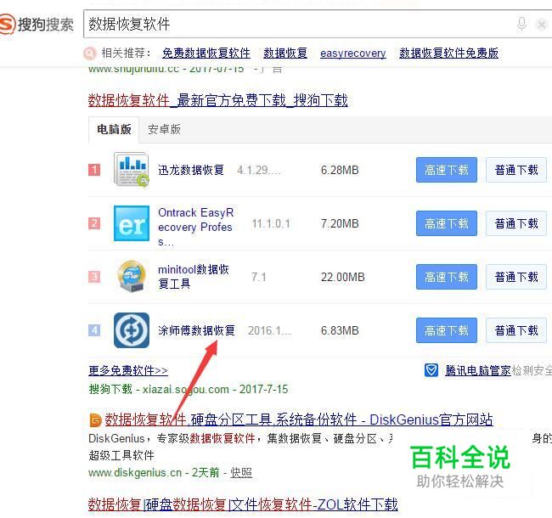The height and width of the screenshot is (518, 552).
Task: Switch to the 安卓版 tab
Action: [164, 129]
